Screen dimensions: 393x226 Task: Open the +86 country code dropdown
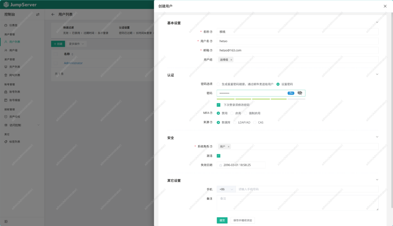[226, 189]
